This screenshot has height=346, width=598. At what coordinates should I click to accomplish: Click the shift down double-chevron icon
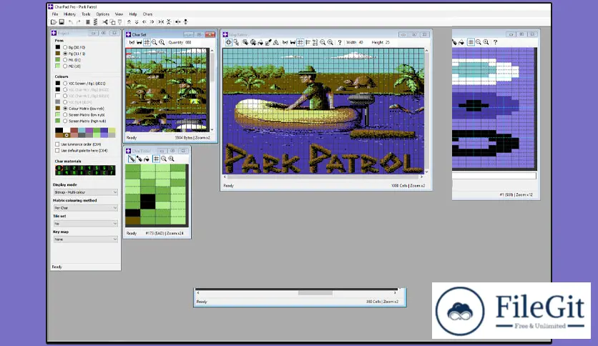point(137,22)
